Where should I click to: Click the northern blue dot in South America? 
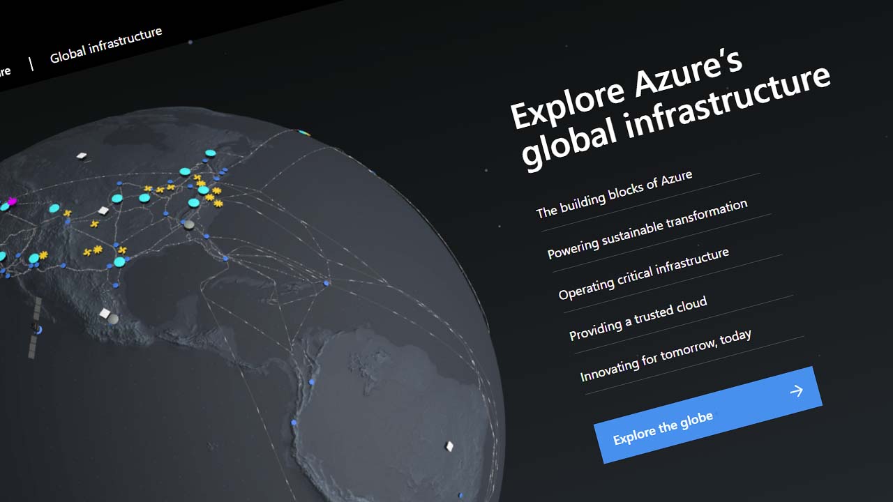(312, 382)
